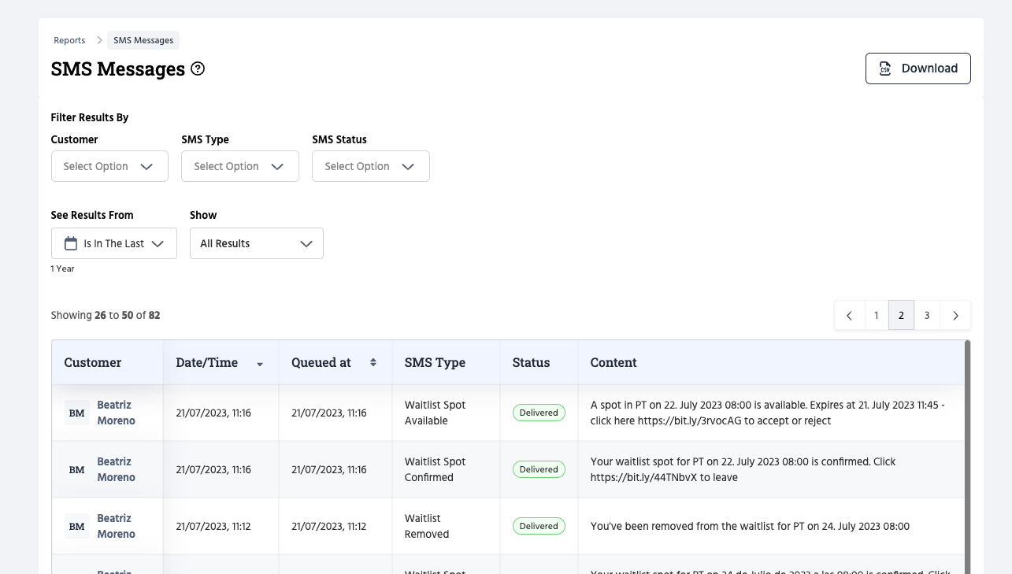Open the SMS Status filter dropdown
Screen dimensions: 1012x574
click(x=370, y=166)
